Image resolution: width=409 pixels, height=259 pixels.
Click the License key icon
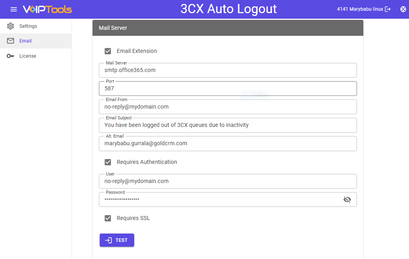(x=11, y=56)
